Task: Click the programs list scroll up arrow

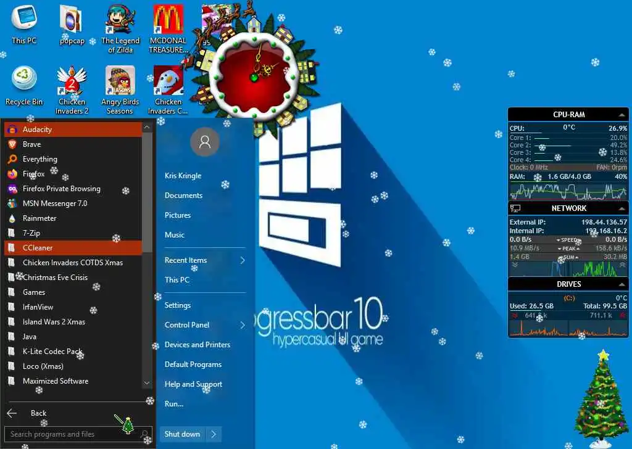Action: (x=147, y=127)
